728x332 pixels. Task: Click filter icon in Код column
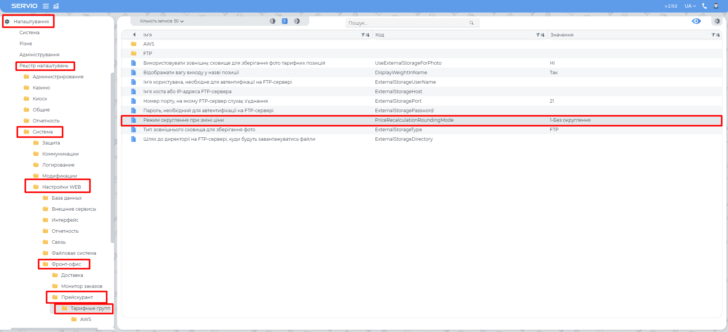point(538,35)
